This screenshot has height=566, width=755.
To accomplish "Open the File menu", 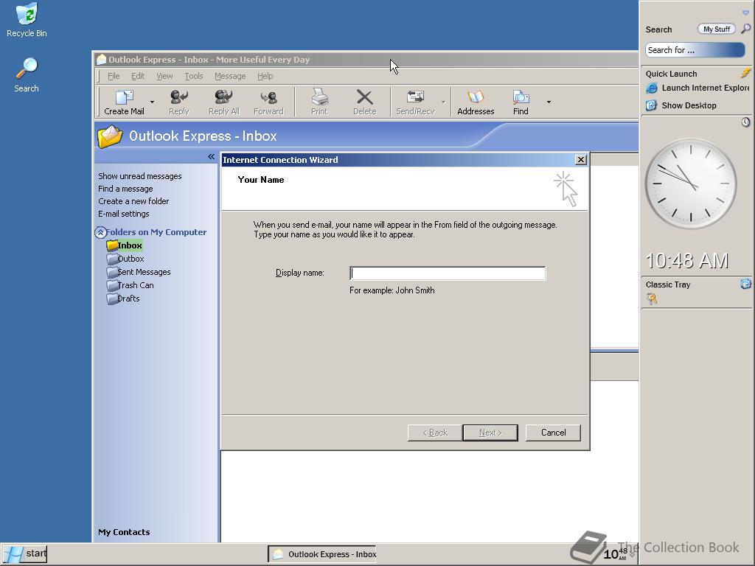I will tap(114, 76).
